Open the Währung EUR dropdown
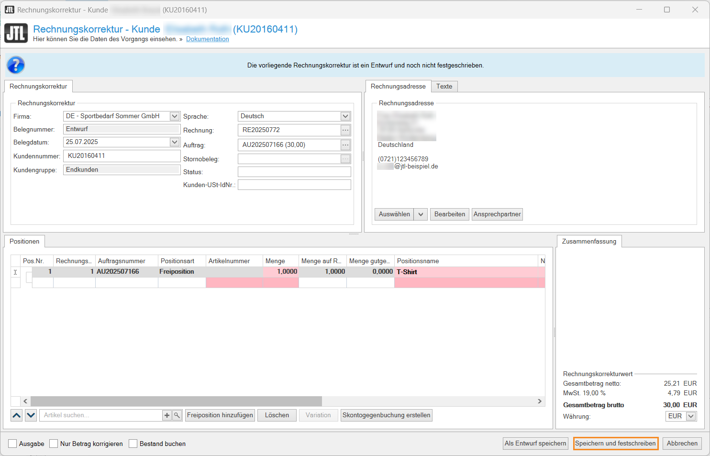Viewport: 710px width, 456px height. (691, 416)
